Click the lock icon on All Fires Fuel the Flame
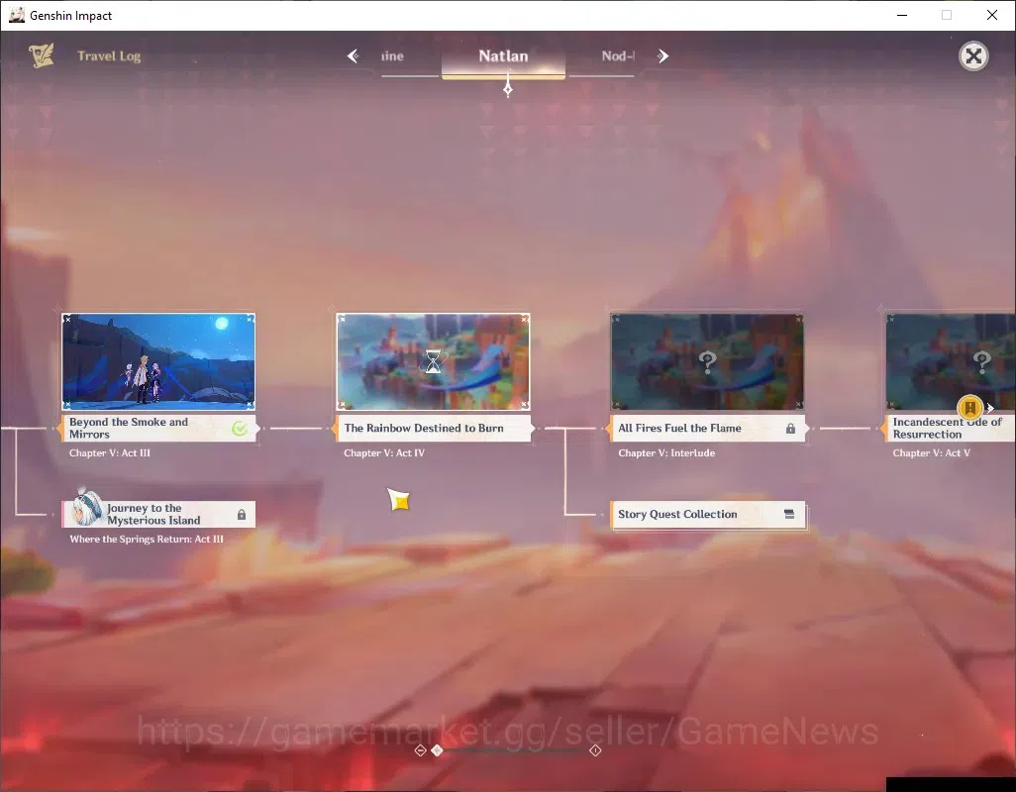This screenshot has height=792, width=1016. point(790,429)
